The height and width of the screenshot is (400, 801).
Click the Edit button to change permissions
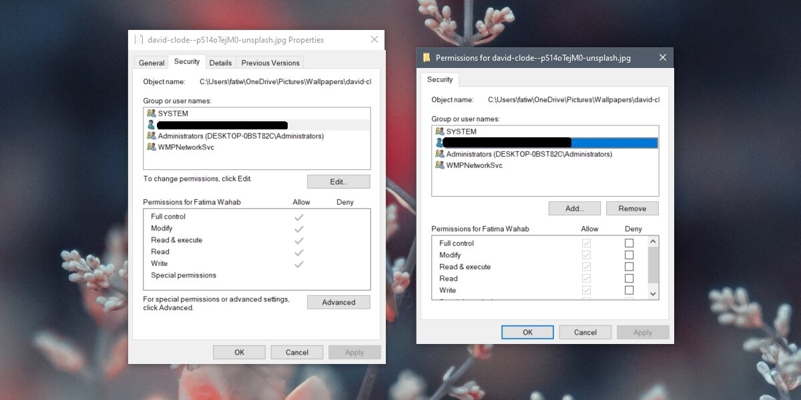point(338,181)
